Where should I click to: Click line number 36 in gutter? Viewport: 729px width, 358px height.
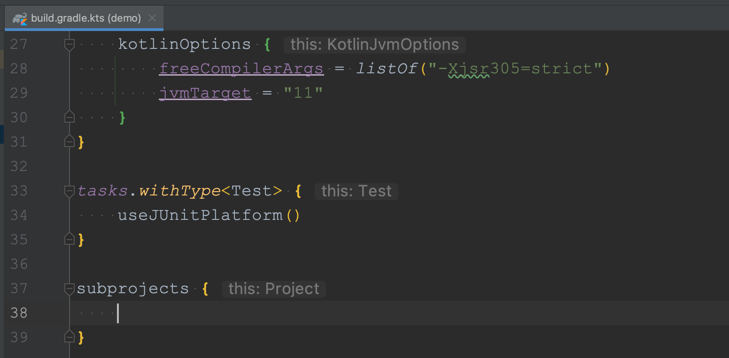[19, 264]
